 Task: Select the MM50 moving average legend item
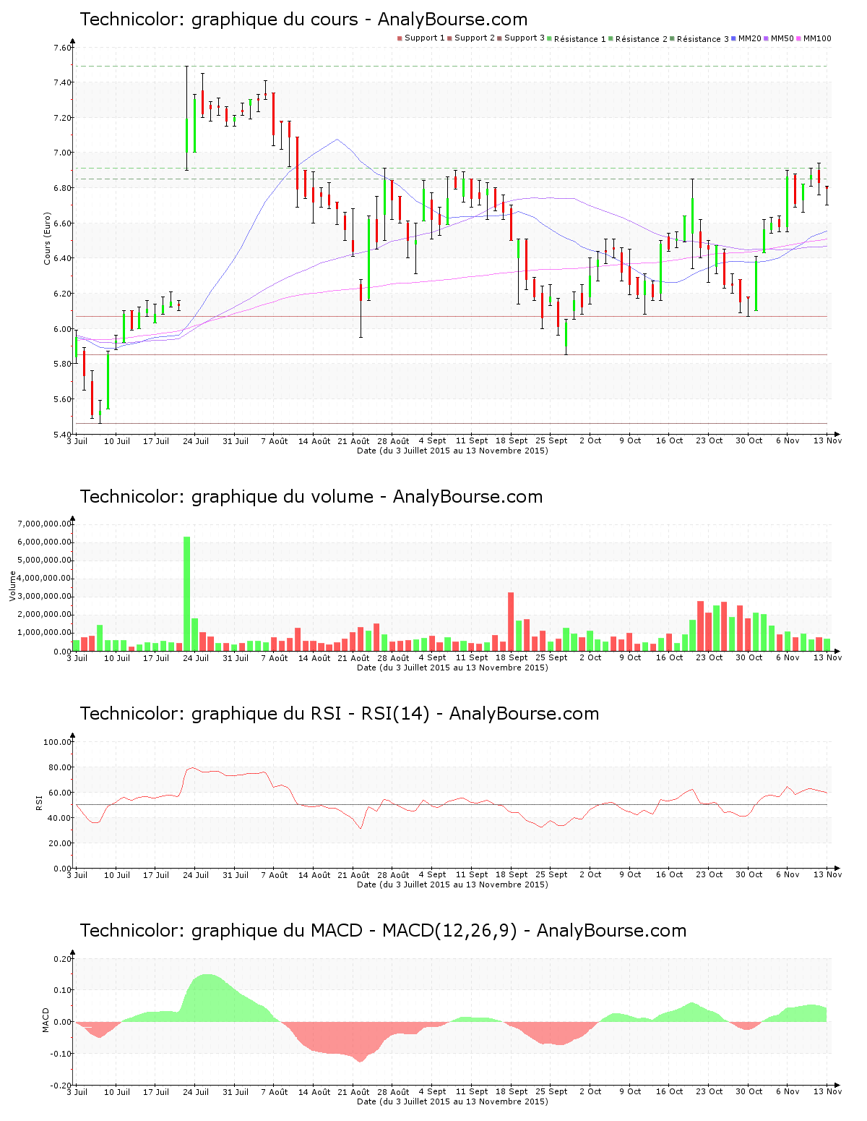pos(782,38)
